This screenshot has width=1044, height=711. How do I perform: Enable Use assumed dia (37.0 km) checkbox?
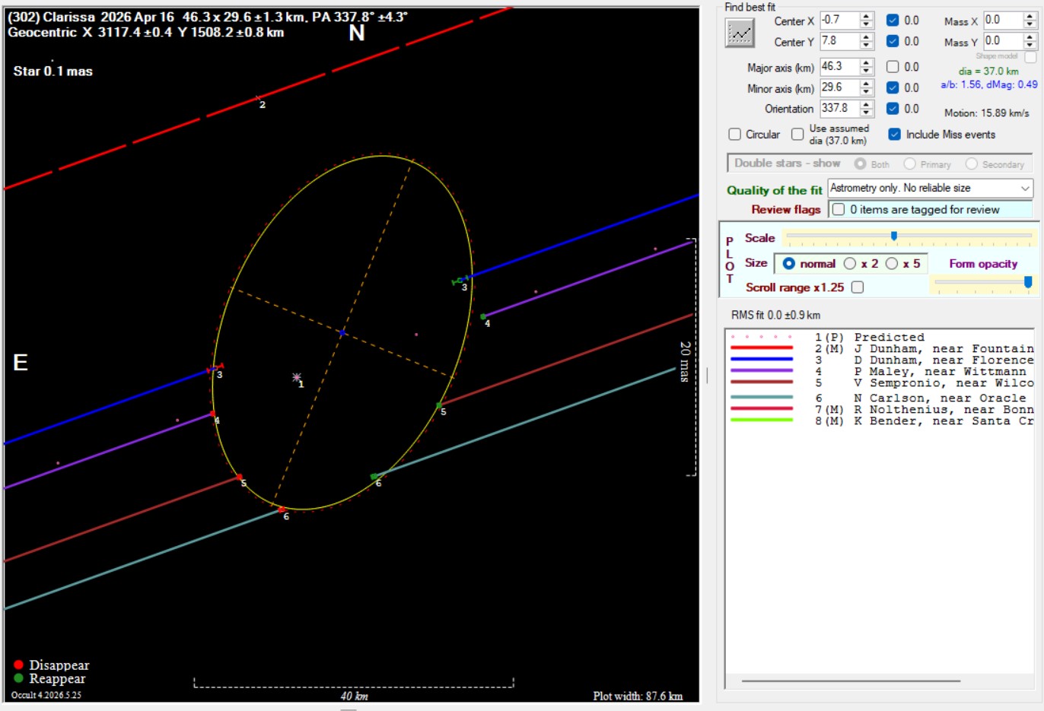click(x=797, y=135)
